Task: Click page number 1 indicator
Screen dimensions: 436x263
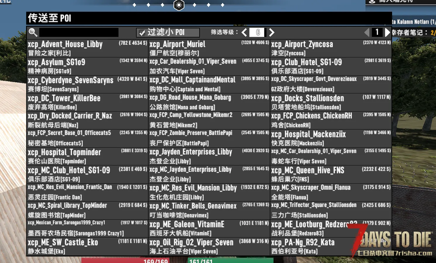Action: (377, 32)
